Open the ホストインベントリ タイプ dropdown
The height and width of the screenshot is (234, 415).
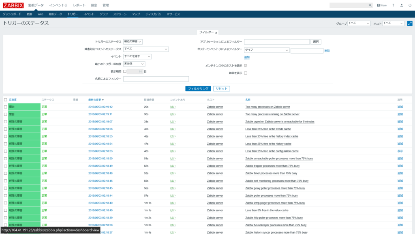point(267,50)
